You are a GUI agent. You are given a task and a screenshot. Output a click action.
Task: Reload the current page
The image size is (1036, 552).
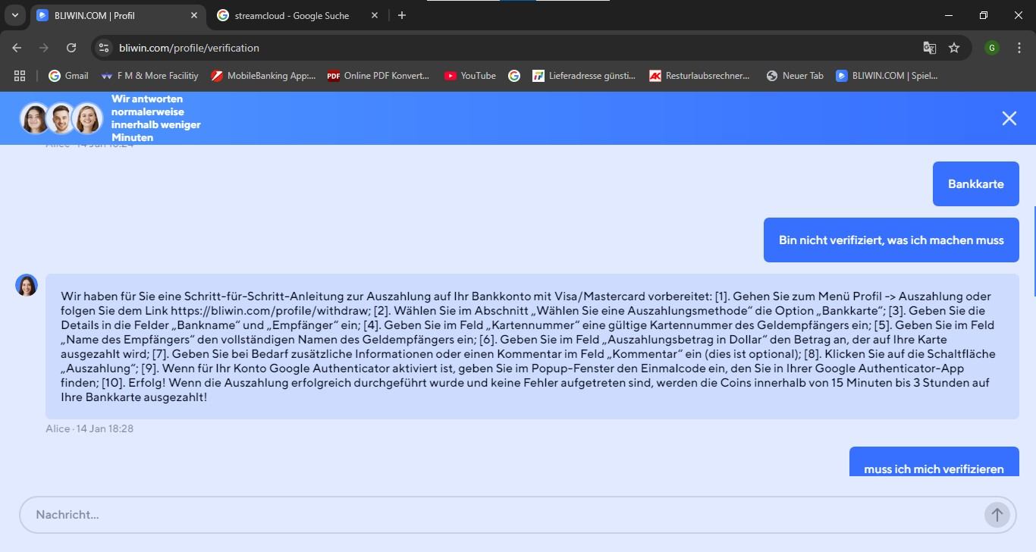(x=71, y=48)
